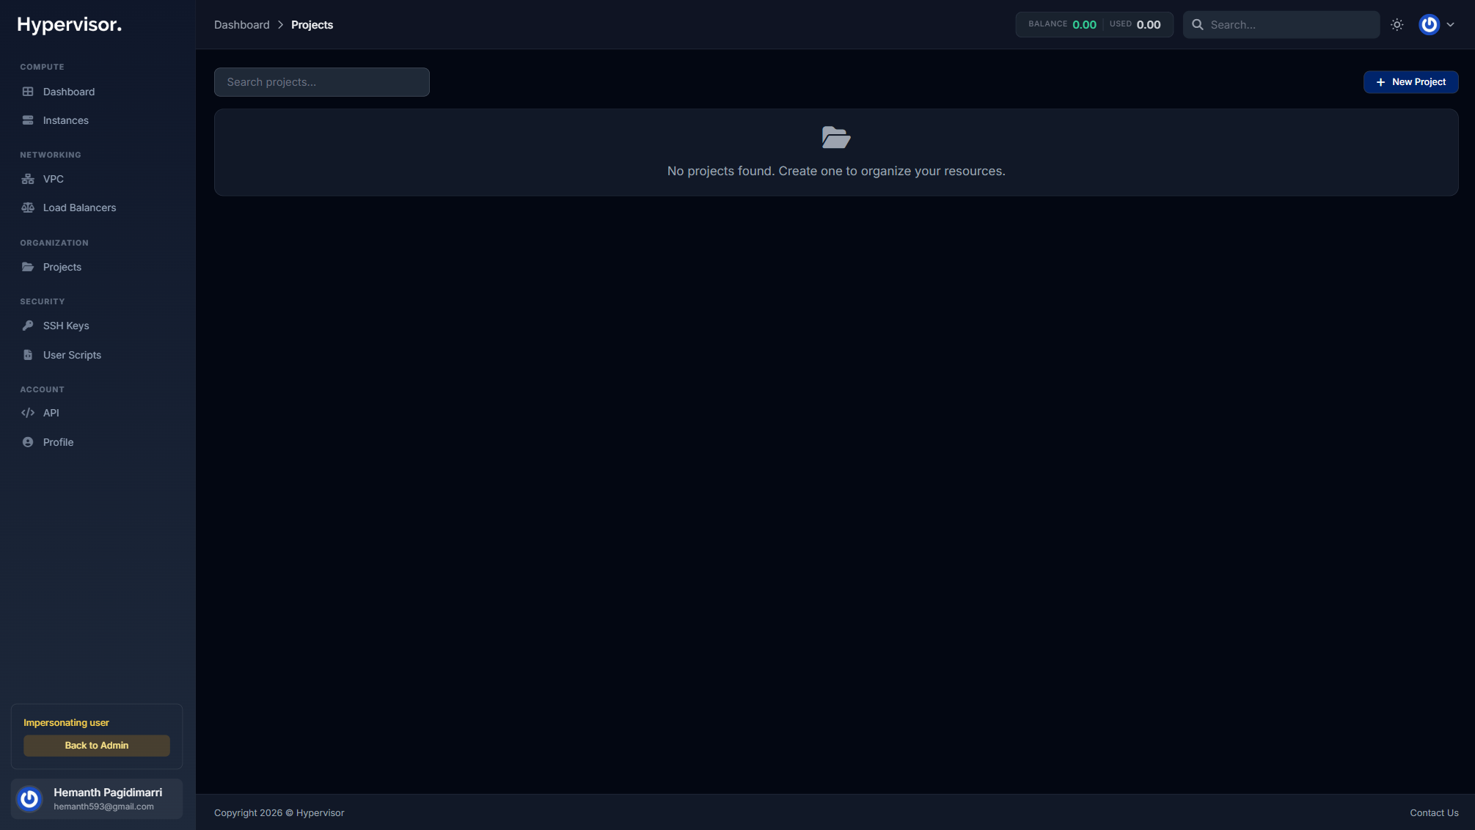Click the User Scripts file icon
Viewport: 1475px width, 830px height.
(x=28, y=355)
